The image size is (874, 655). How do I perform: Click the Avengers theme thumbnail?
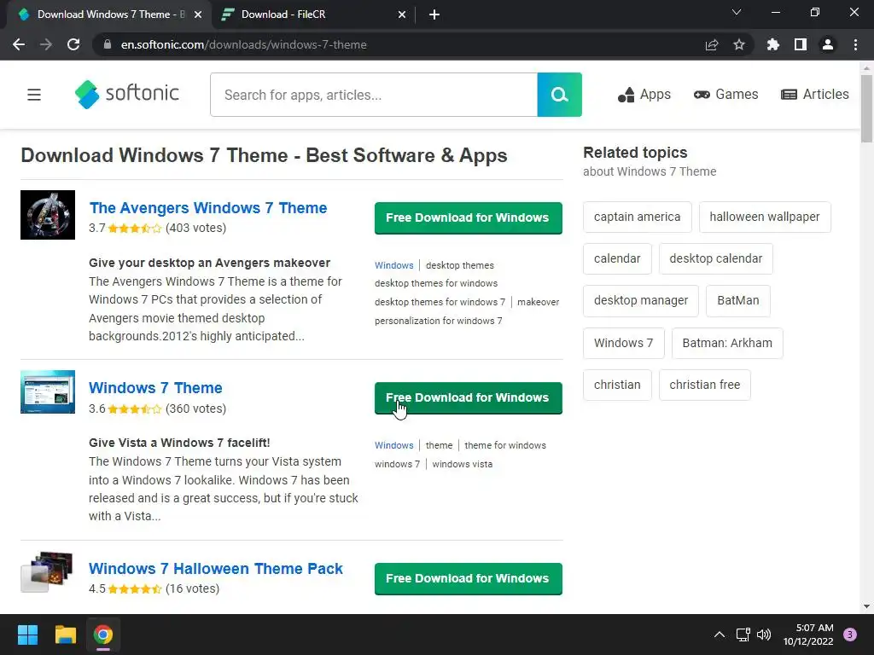[48, 215]
